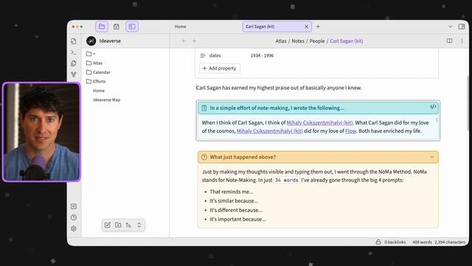Click the dates property icon
Screen dimensions: 472x266
203,55
